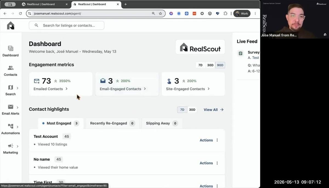This screenshot has height=188, width=329.
Task: Select 30D for Contact highlights
Action: (192, 110)
